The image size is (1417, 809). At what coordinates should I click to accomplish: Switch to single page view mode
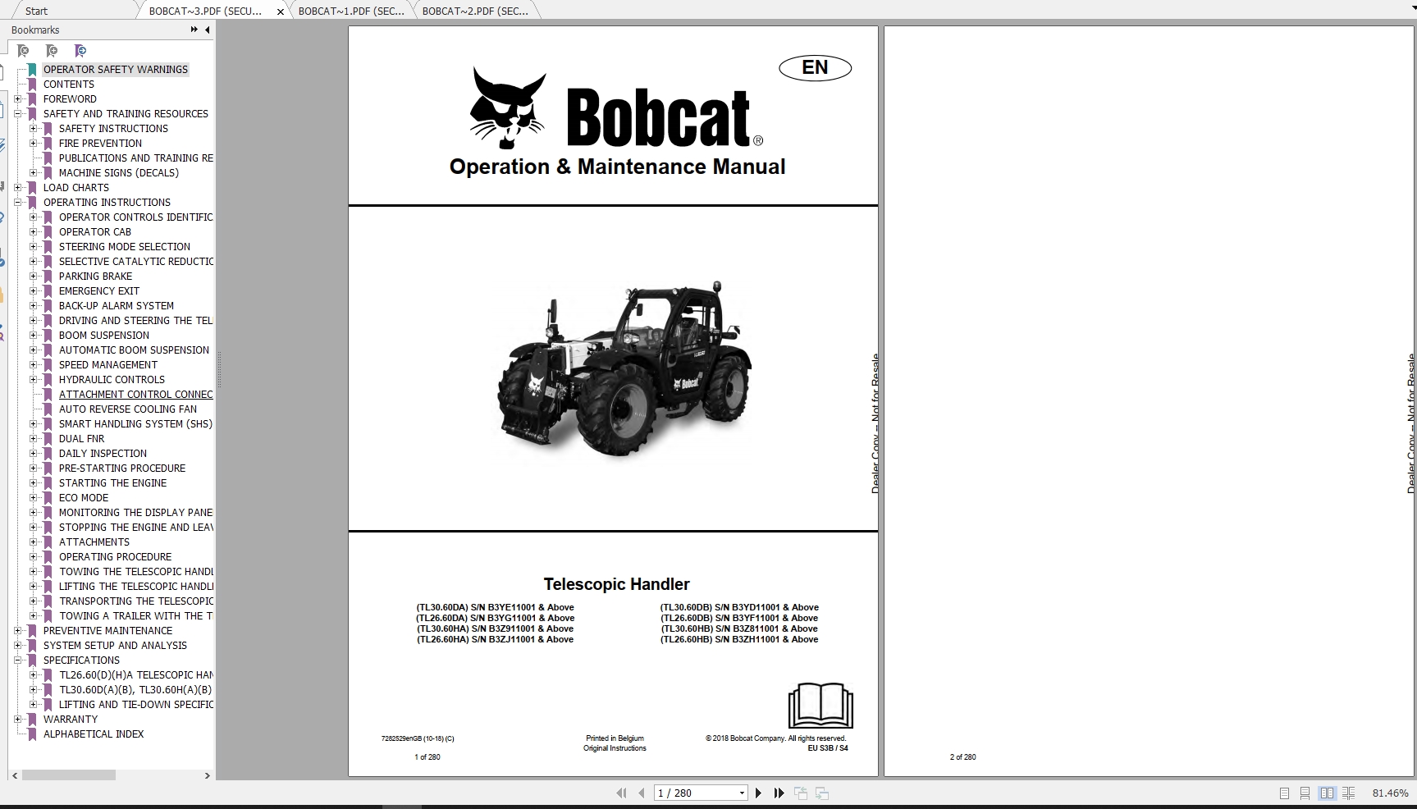1284,793
